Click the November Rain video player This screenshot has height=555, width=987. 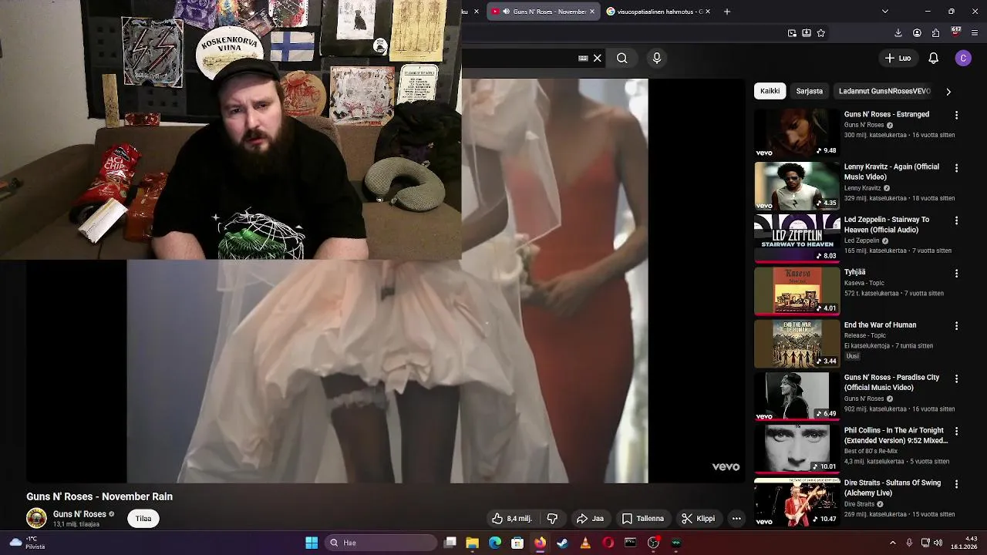[386, 281]
